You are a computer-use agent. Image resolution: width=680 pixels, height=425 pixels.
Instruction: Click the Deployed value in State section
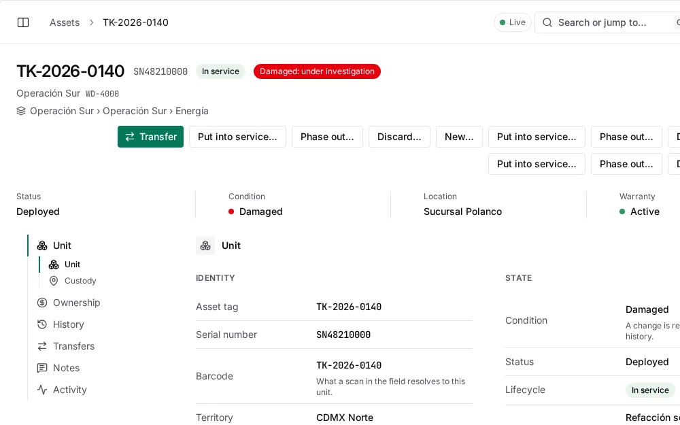point(647,362)
